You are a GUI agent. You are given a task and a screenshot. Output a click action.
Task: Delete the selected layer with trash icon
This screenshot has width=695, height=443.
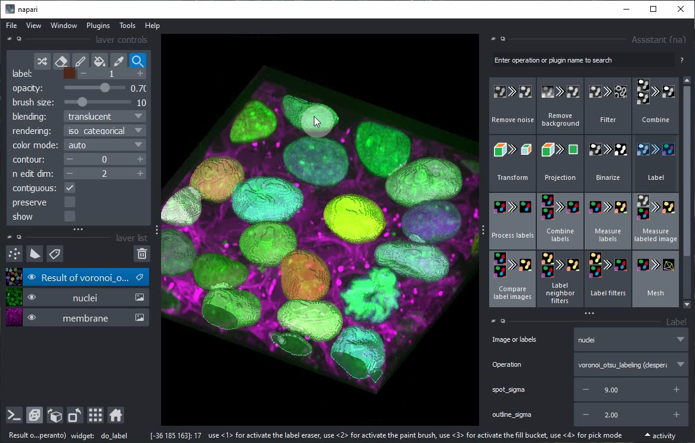pyautogui.click(x=141, y=254)
